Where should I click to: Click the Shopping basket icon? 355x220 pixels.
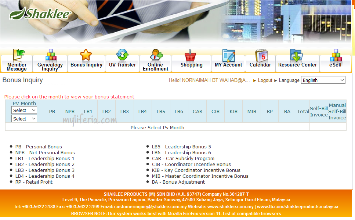point(190,55)
